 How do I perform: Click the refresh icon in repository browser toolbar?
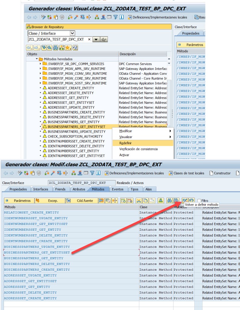(x=75, y=48)
